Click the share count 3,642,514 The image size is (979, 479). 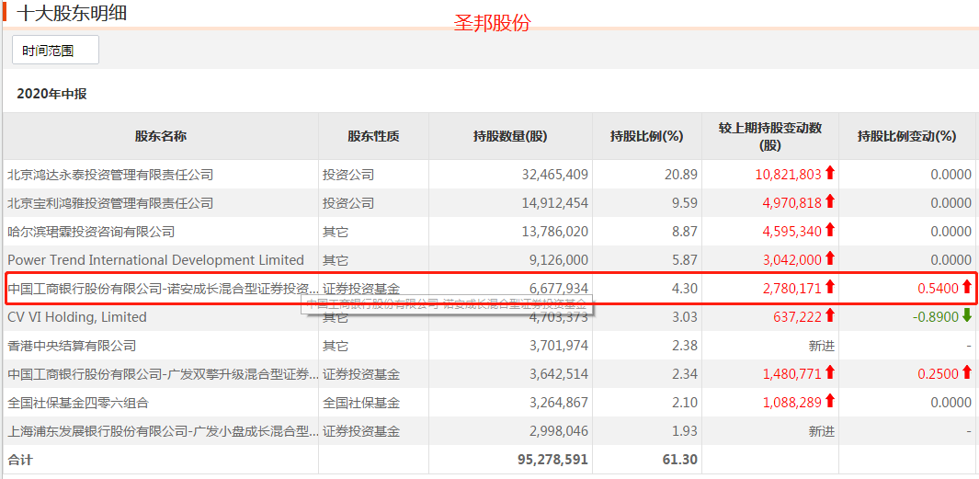pyautogui.click(x=560, y=374)
